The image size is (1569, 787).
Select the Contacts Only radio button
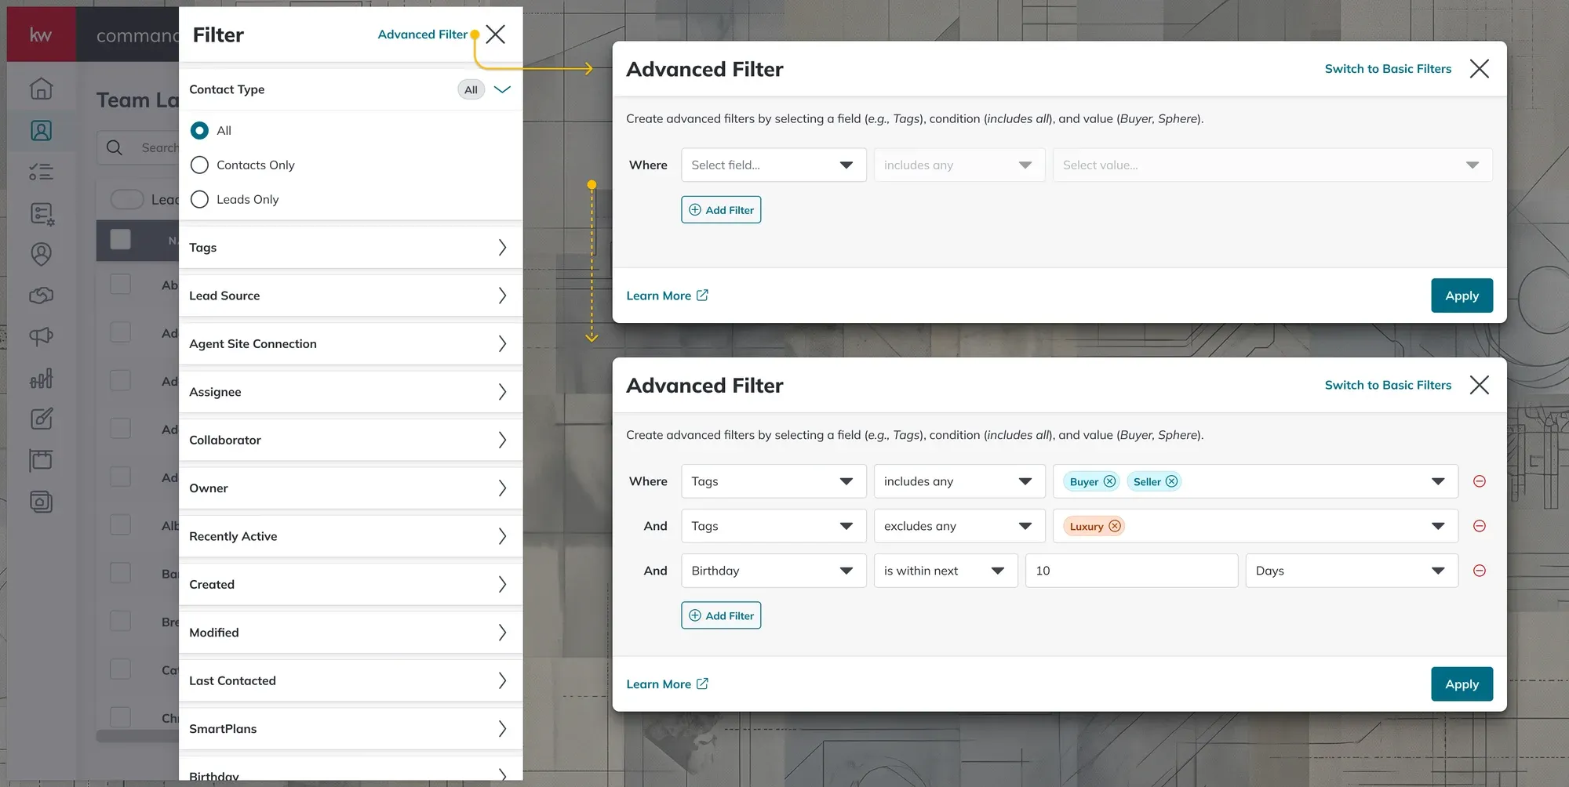pos(199,165)
